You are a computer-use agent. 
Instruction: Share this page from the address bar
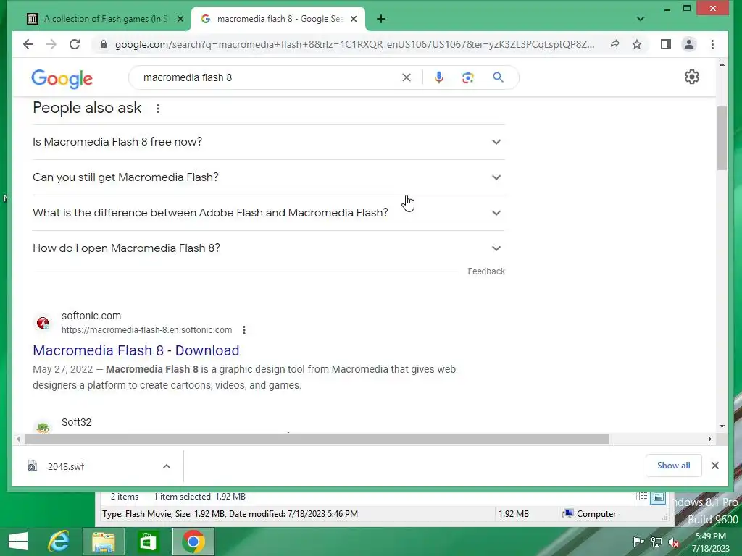tap(614, 44)
